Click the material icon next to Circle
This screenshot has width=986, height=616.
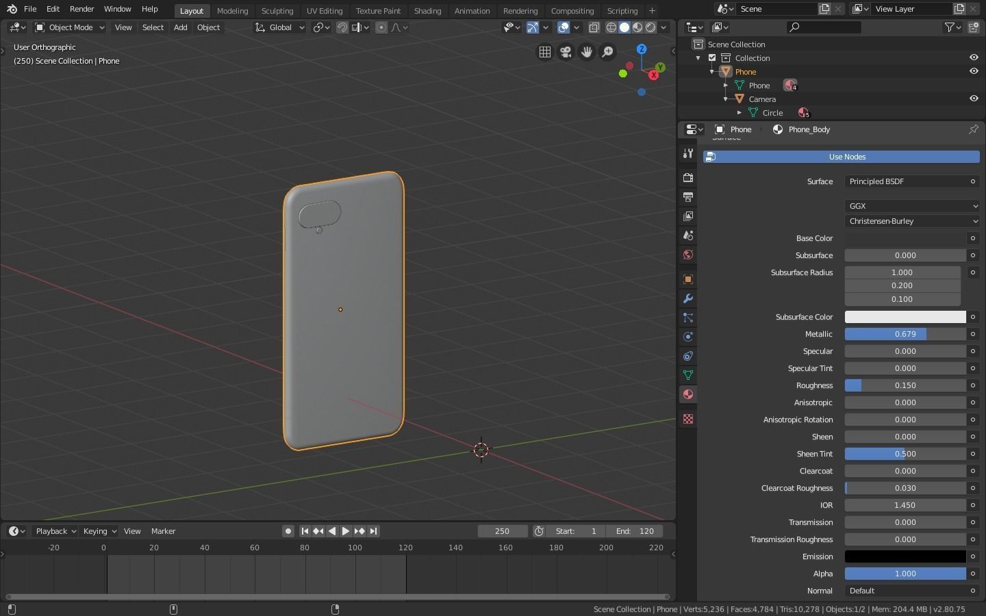[803, 113]
